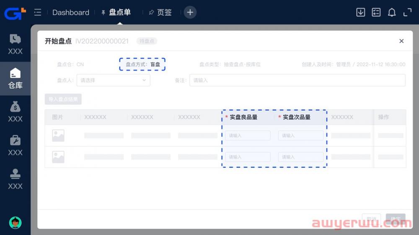Viewport: 419px width, 235px height.
Task: Click second row 实盘次品量 input
Action: coord(301,157)
